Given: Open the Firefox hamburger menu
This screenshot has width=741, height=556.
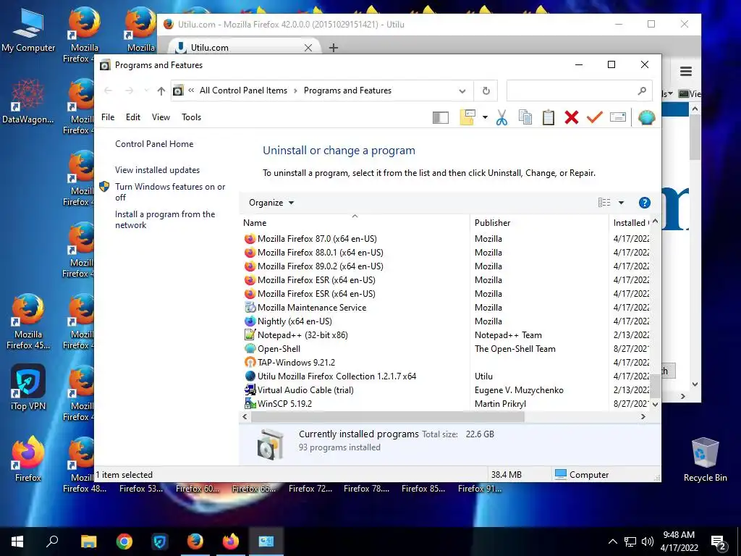Looking at the screenshot, I should (x=686, y=72).
